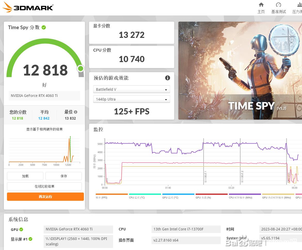Screen dimensions: 302x250
Task: Click the 系统信息 GPU value NVIDIA GeForce RTX 4060 Ti
Action: 78,229
